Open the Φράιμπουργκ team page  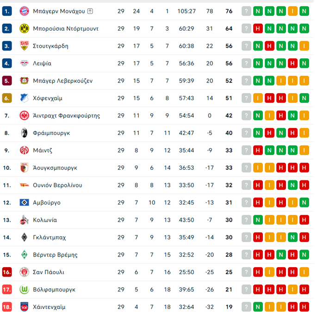(x=51, y=133)
